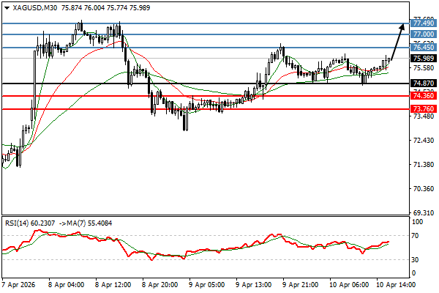Click the XAGUSD,M30 symbol title
Image resolution: width=439 pixels, height=293 pixels.
coord(35,7)
